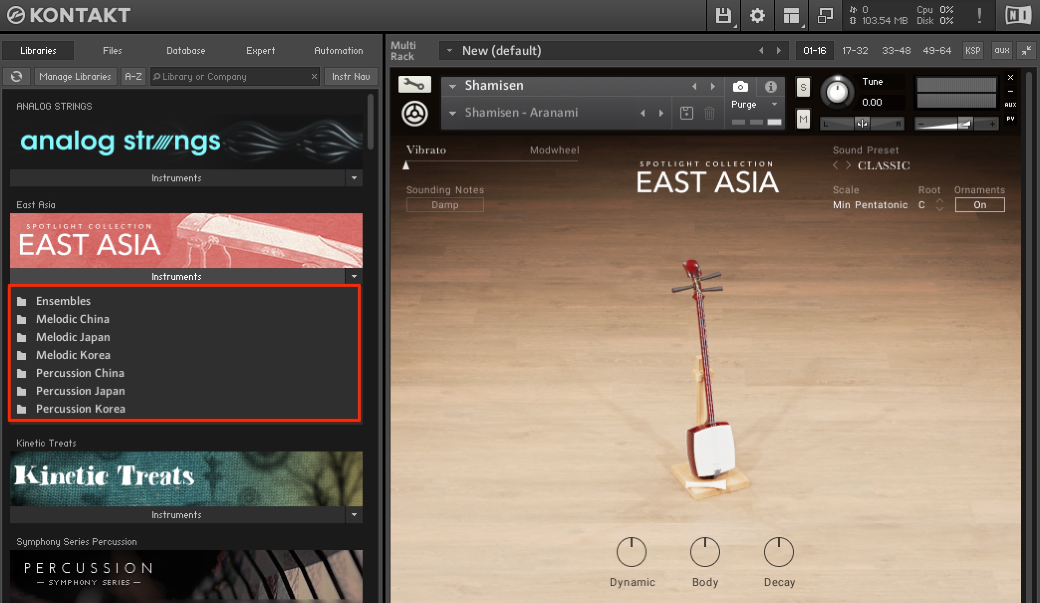Click Manage Libraries button
This screenshot has width=1040, height=603.
(75, 76)
